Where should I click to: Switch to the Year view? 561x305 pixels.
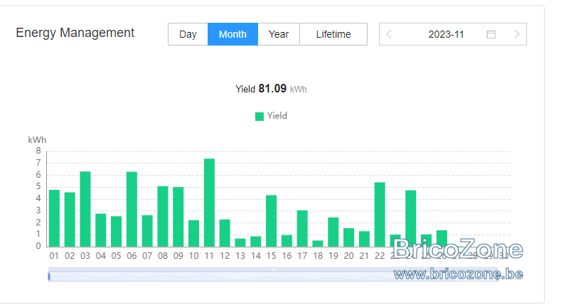click(x=278, y=34)
